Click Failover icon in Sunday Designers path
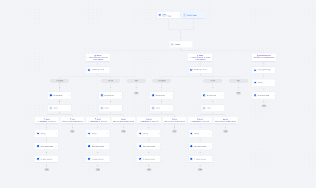316x188 pixels. (x=153, y=108)
